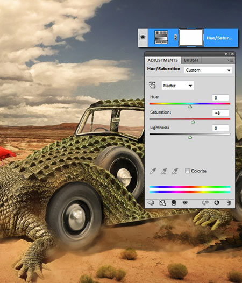View previous state icon in panel footer
This screenshot has height=283, width=242.
[205, 203]
